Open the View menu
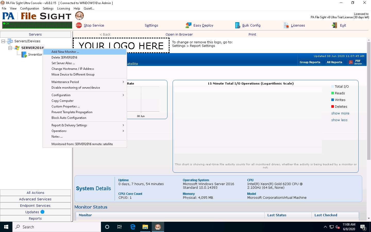The image size is (371, 232). click(13, 9)
